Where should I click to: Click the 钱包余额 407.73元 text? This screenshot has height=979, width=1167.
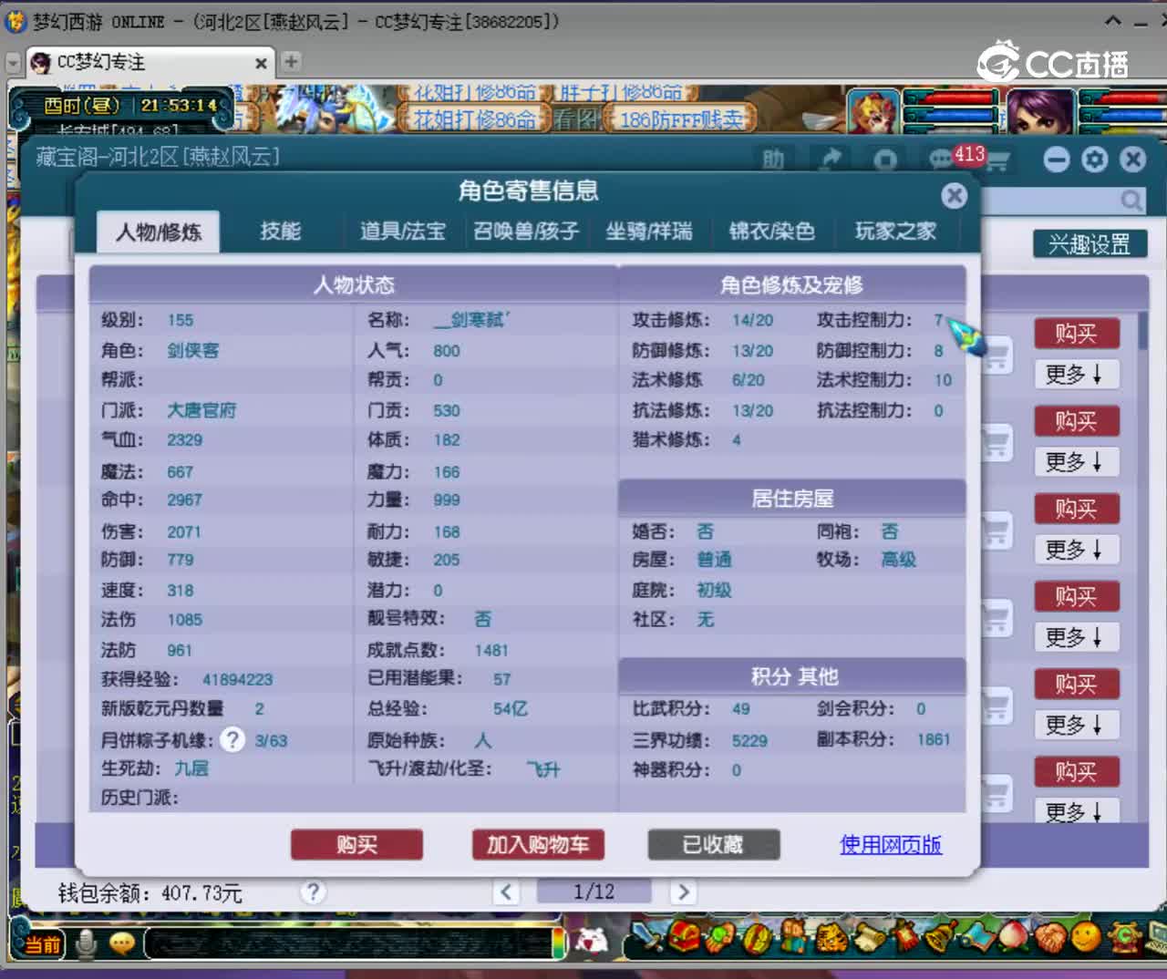(150, 893)
